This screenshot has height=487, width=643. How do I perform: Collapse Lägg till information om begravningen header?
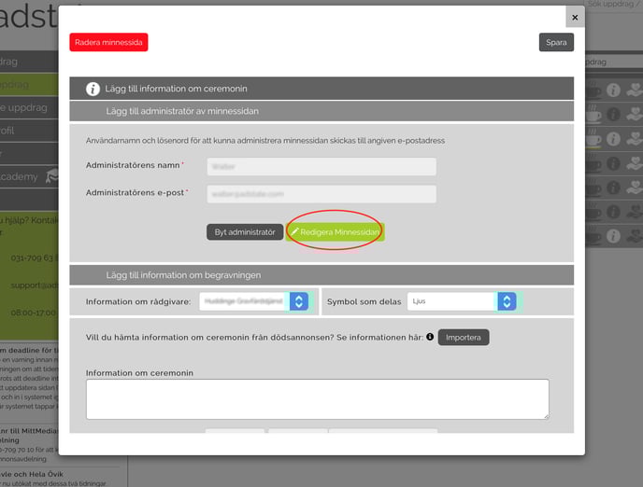[x=321, y=275]
